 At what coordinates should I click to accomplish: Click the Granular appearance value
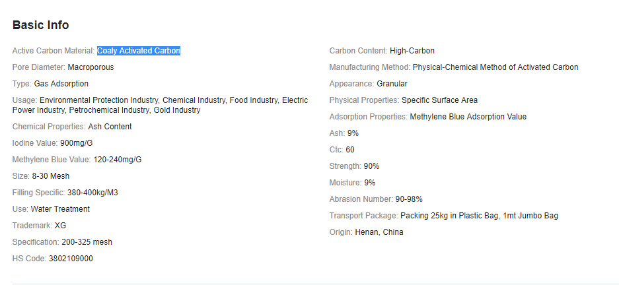(x=392, y=84)
